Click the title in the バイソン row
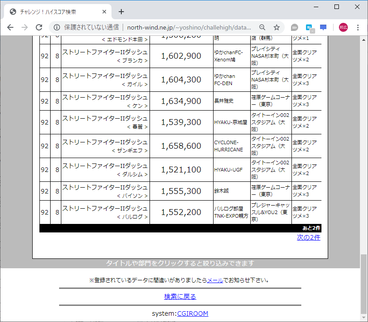Viewport: 368px width, 322px height. [105, 187]
